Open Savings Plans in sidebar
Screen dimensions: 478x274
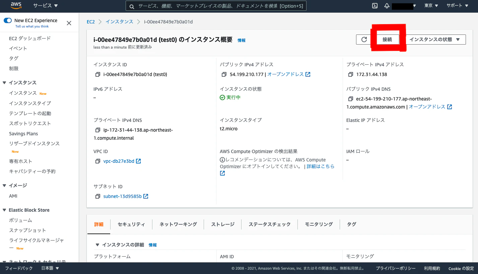[x=23, y=134]
